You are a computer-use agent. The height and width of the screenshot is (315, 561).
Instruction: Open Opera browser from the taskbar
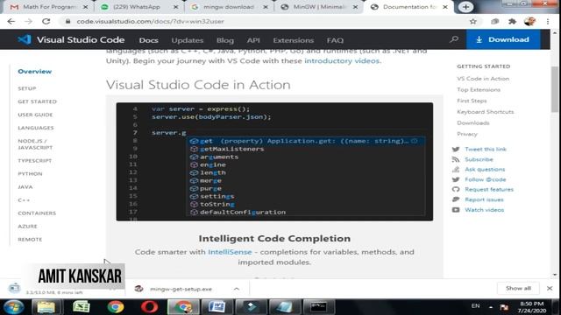point(149,307)
